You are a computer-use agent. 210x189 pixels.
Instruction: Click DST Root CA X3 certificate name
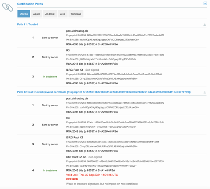click(76, 157)
